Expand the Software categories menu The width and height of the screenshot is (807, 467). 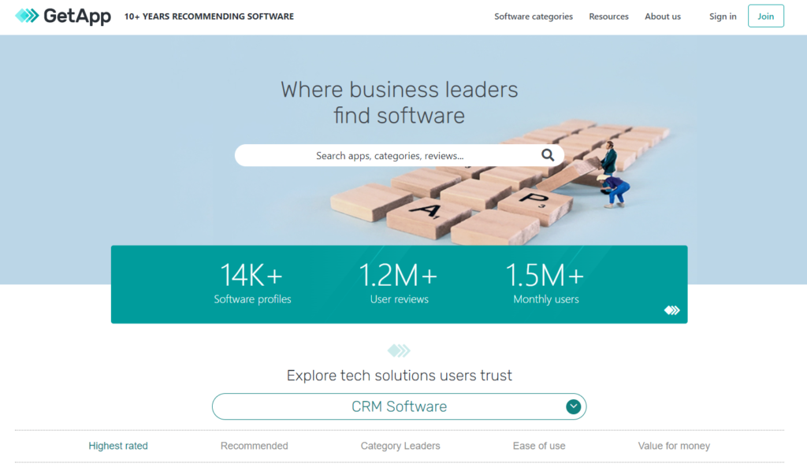534,16
